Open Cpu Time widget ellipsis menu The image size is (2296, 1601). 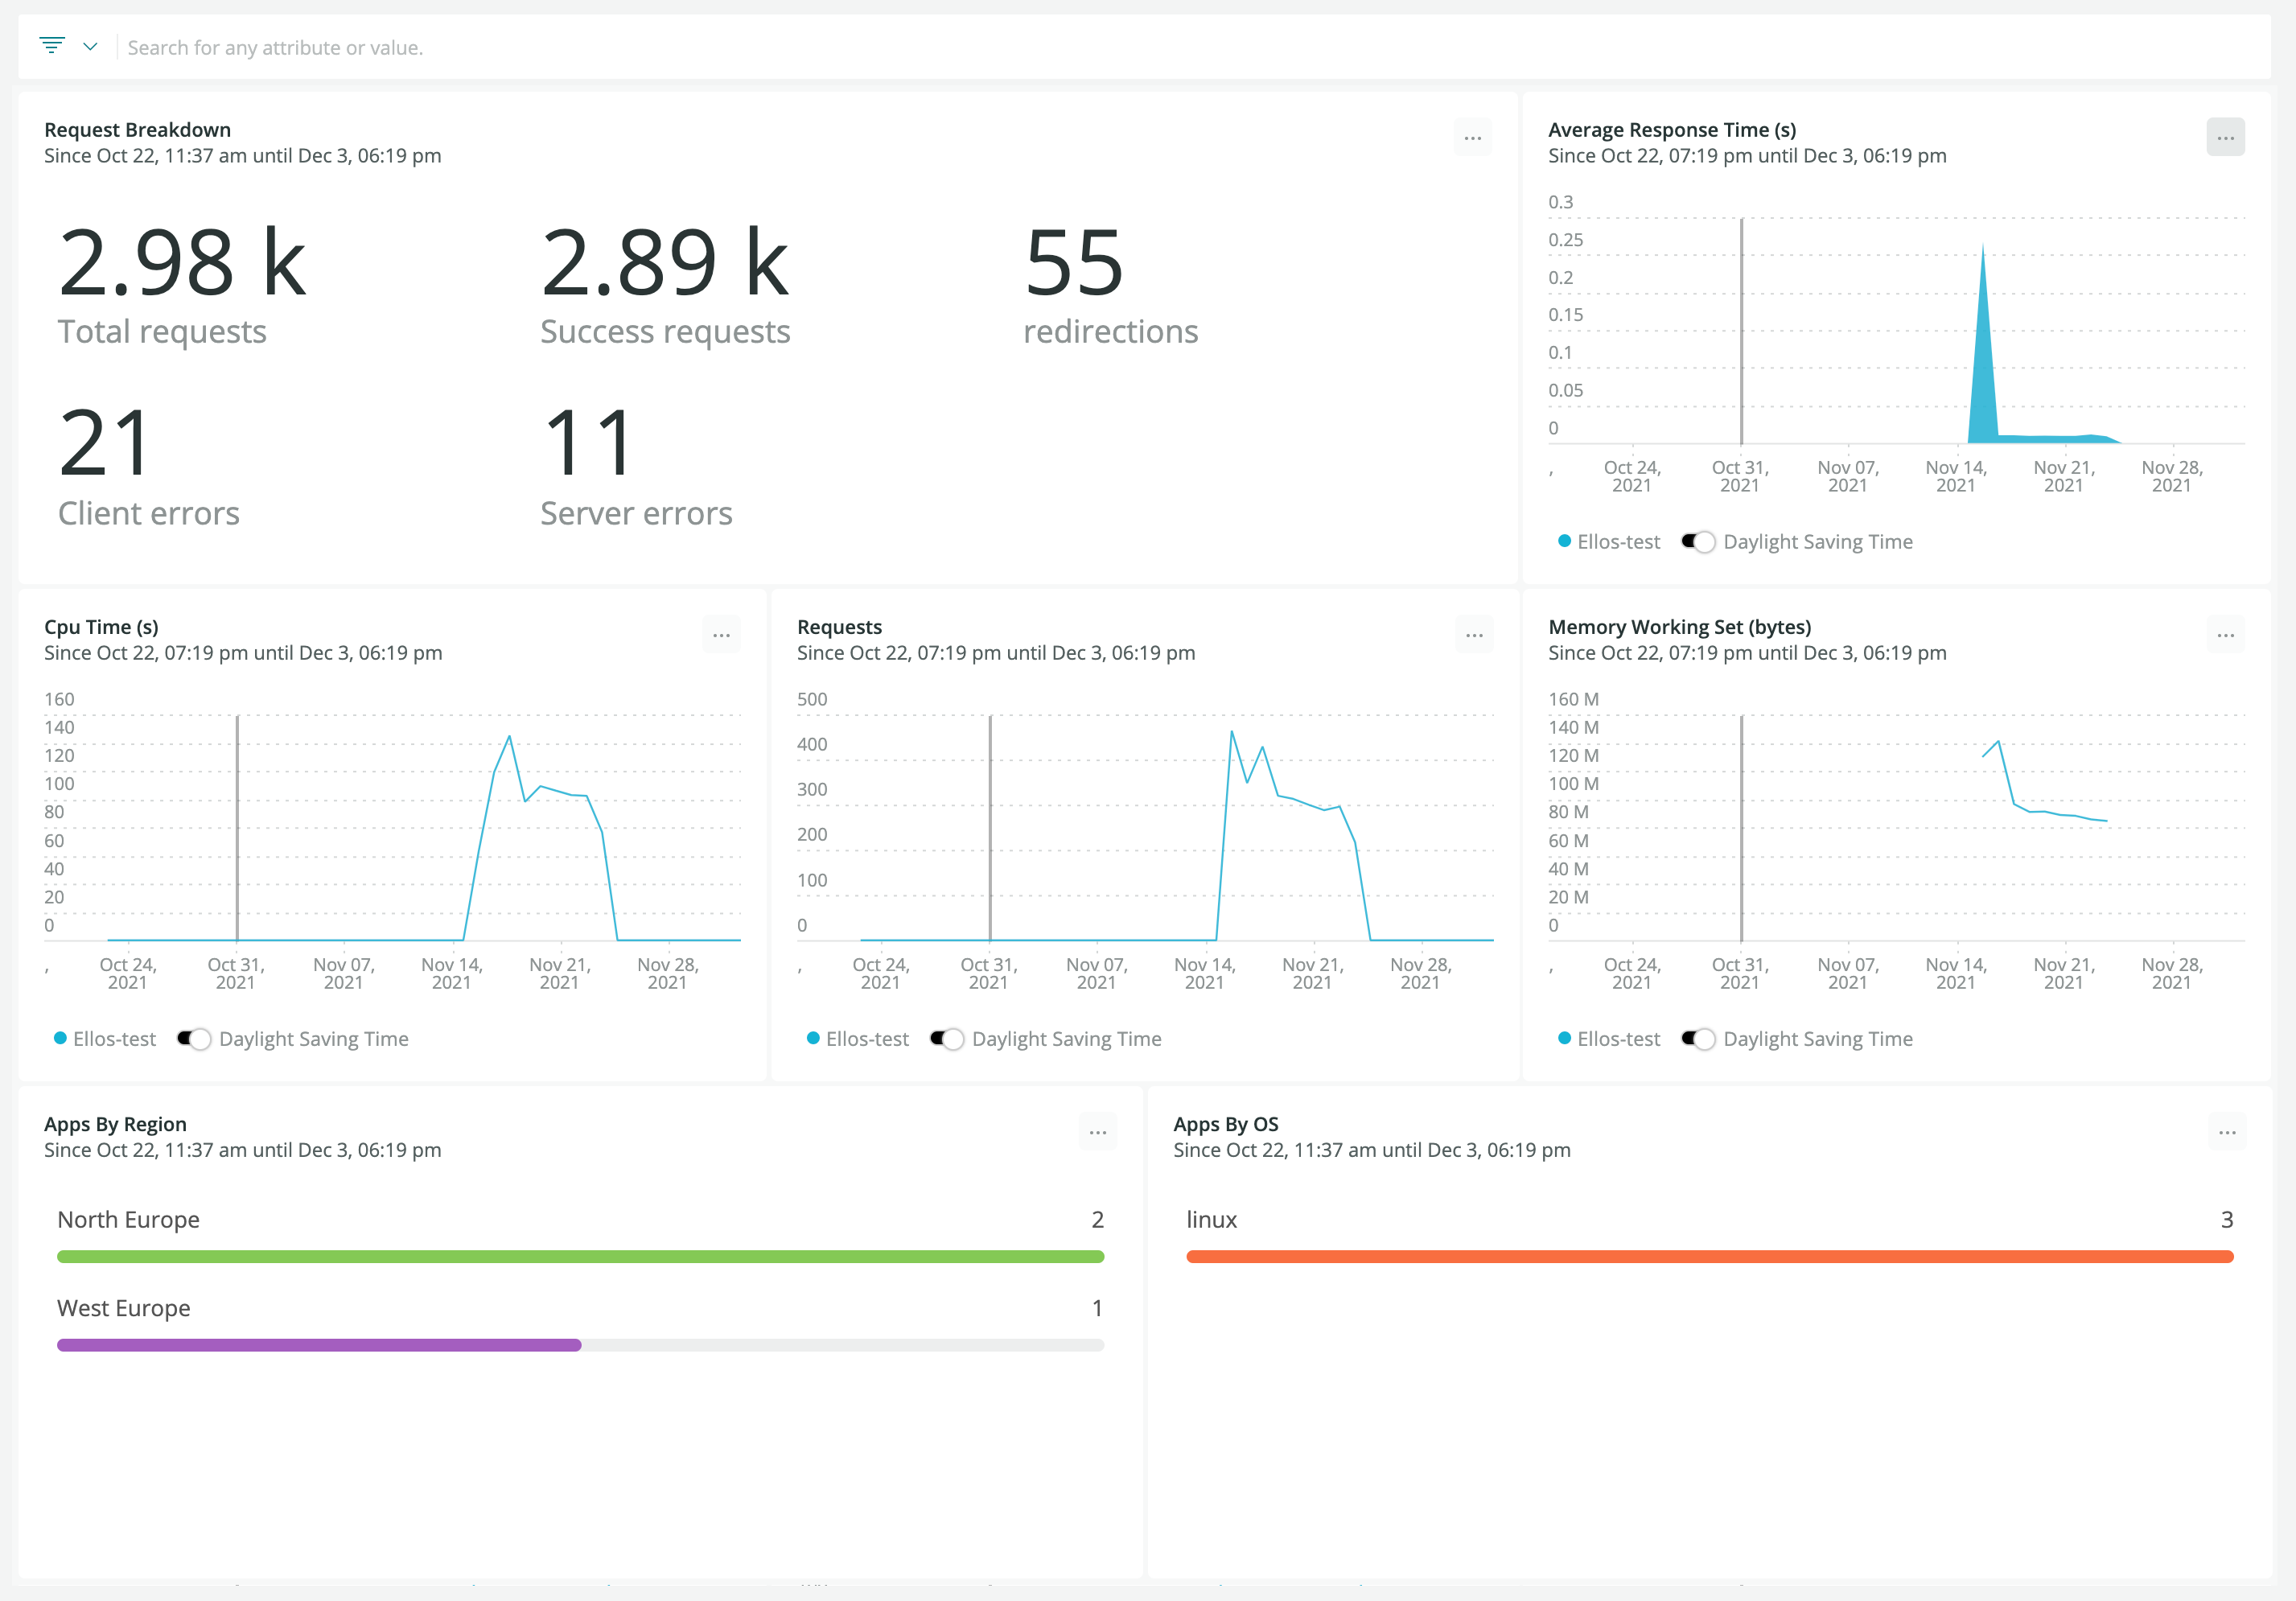coord(721,635)
